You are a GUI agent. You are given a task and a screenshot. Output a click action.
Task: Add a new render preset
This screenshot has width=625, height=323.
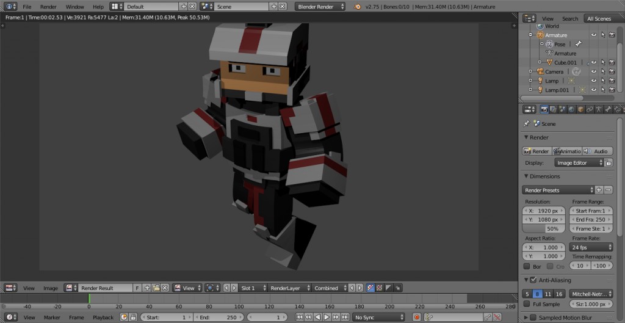click(599, 191)
